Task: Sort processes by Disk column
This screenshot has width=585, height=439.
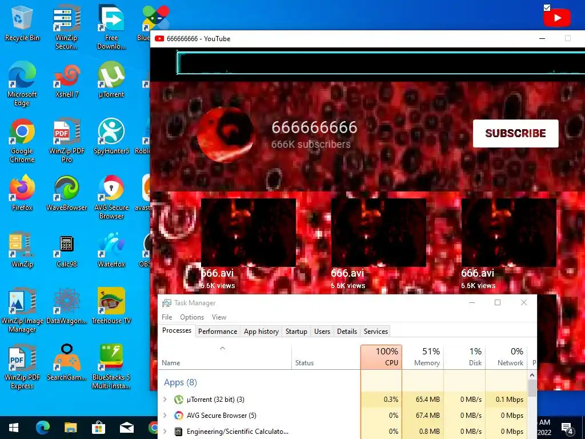Action: pos(464,357)
